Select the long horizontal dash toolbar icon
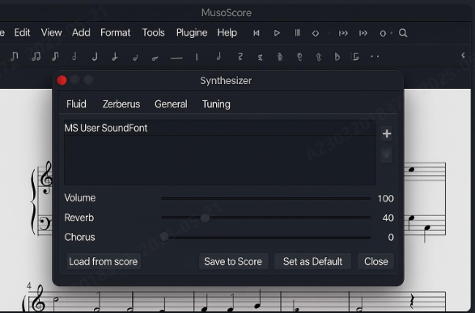Image resolution: width=475 pixels, height=313 pixels. pos(176,58)
